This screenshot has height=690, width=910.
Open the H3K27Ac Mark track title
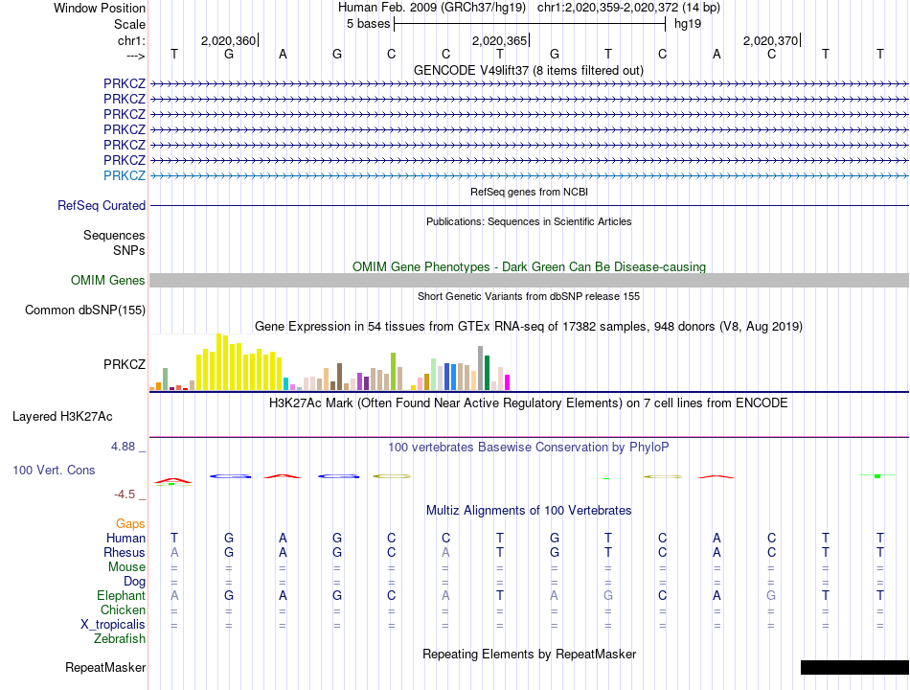[x=528, y=403]
